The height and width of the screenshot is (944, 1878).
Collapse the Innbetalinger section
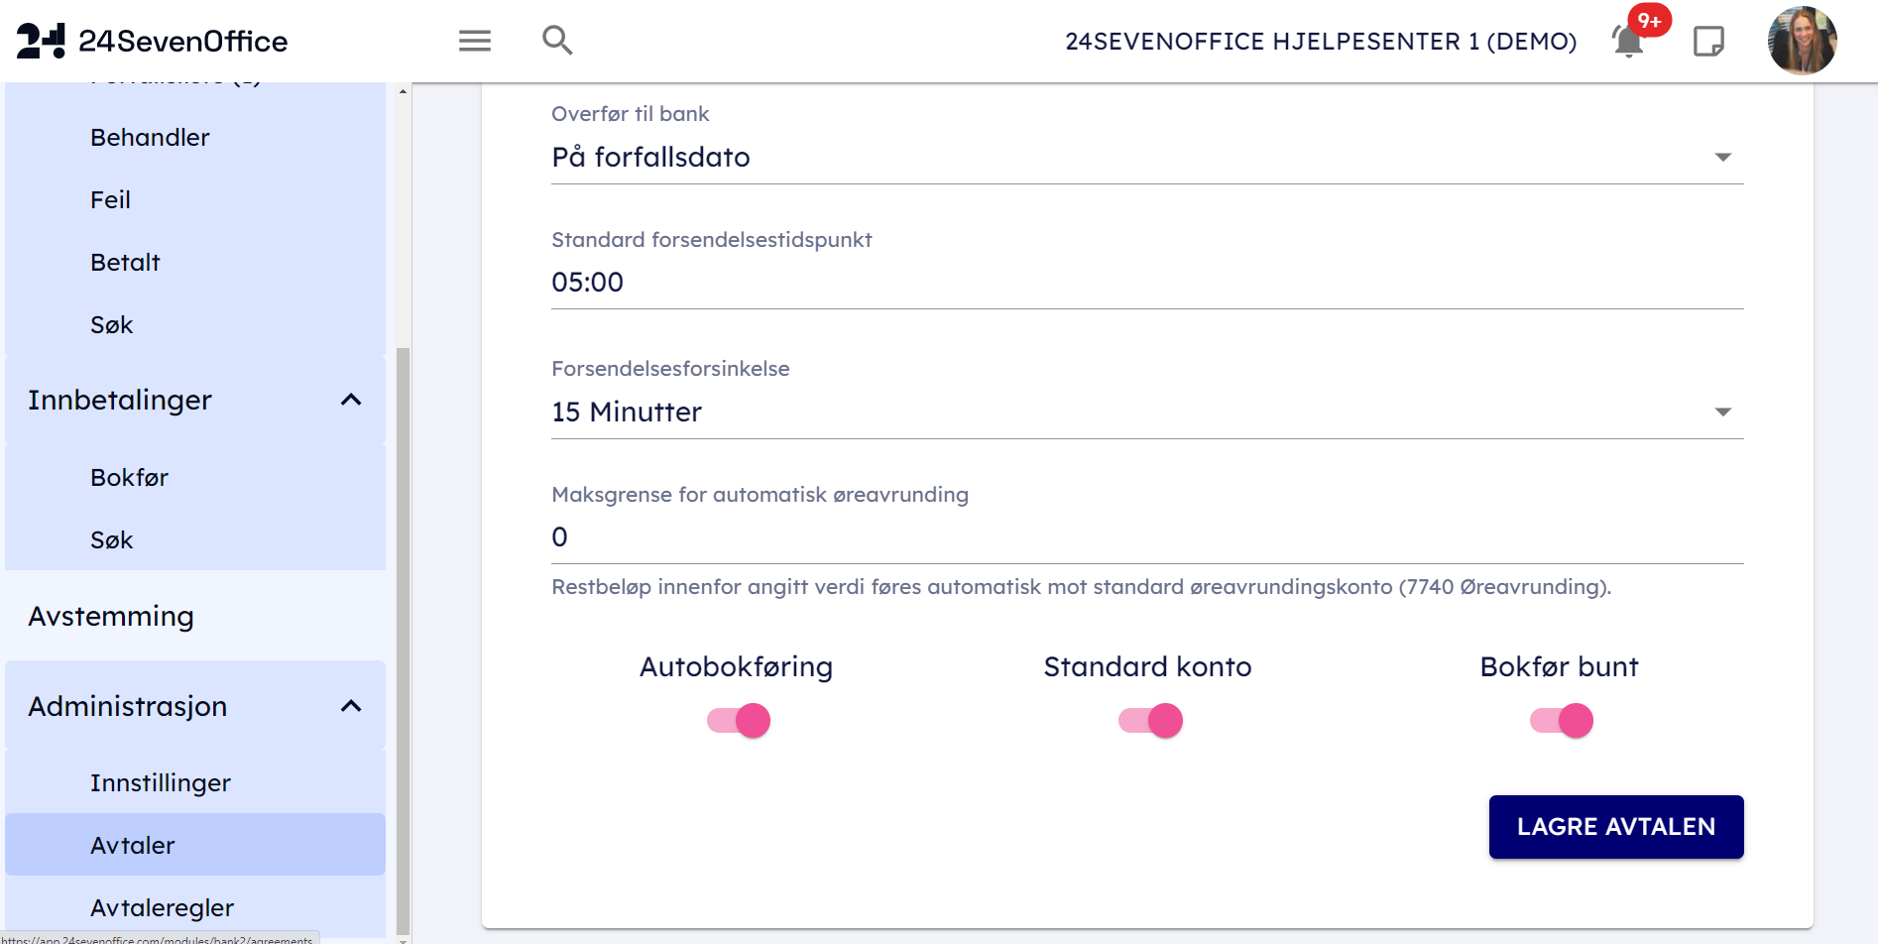[x=351, y=400]
